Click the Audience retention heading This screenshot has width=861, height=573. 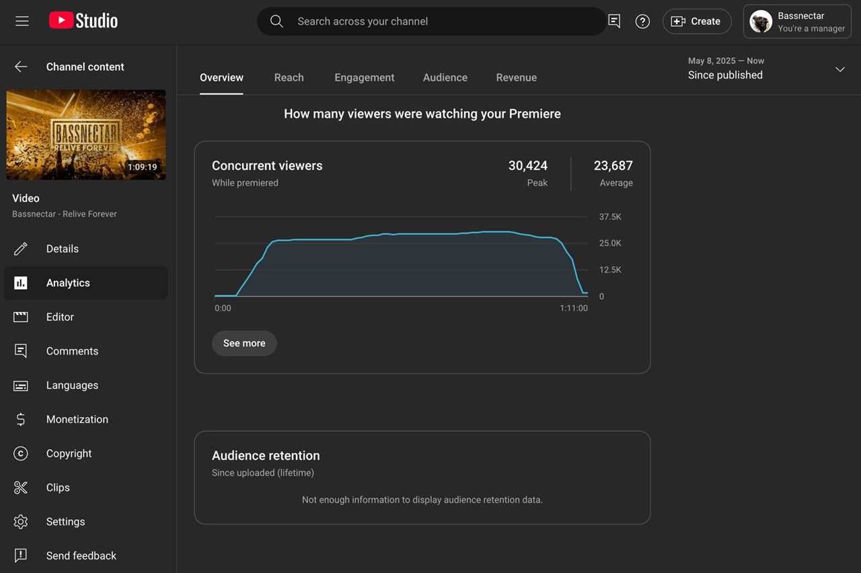[x=266, y=455]
